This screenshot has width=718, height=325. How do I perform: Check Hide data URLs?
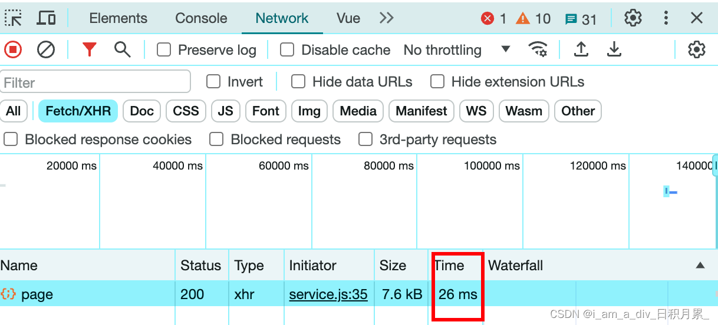298,82
